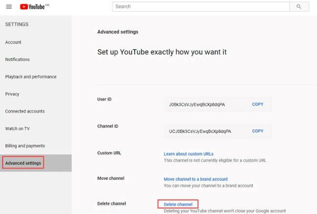Open Connected accounts settings

[x=25, y=111]
